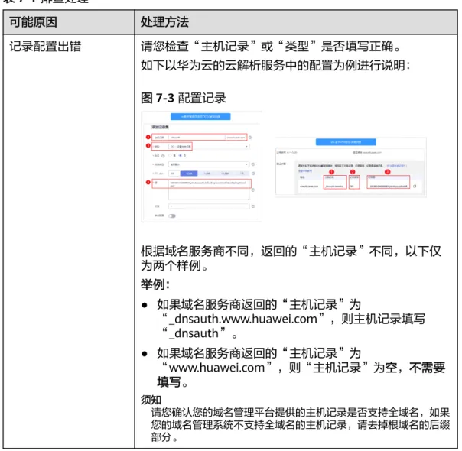This screenshot has height=451, width=462.
Task: Click line starting "根据域名服务商不同"
Action: click(x=291, y=251)
